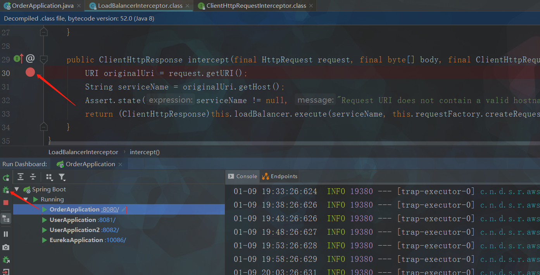Click the red exit icon at the bottom
The width and height of the screenshot is (540, 275).
tap(6, 272)
